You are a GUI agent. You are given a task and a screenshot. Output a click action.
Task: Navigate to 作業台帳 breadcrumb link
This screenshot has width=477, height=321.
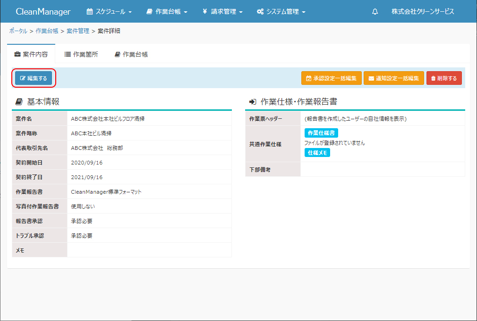[x=47, y=31]
